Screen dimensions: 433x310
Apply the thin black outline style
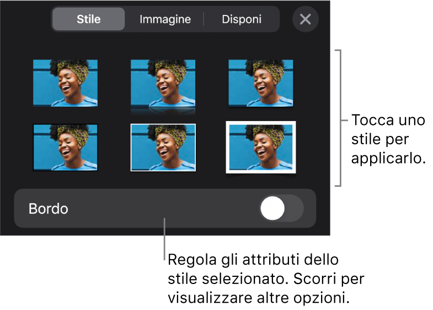tap(66, 148)
